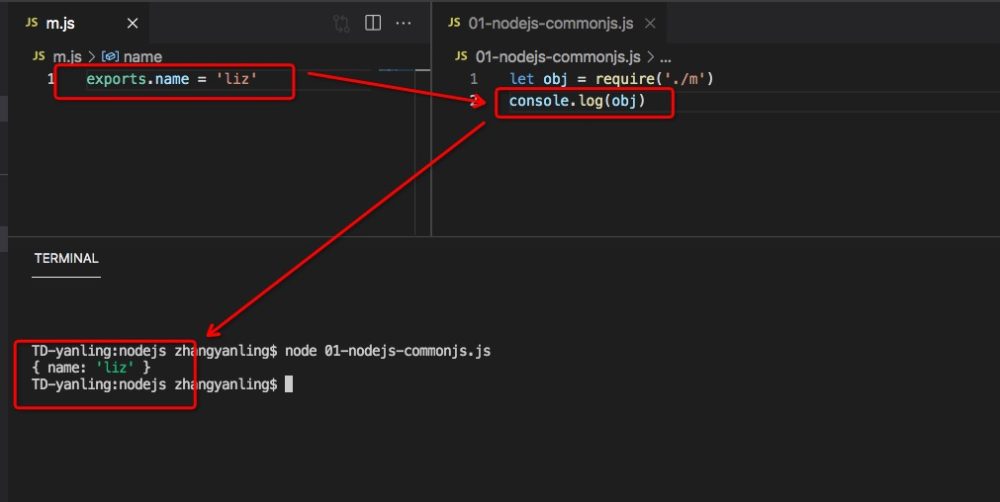Click the symbol icon before name breadcrumb
The width and height of the screenshot is (1000, 502).
110,56
